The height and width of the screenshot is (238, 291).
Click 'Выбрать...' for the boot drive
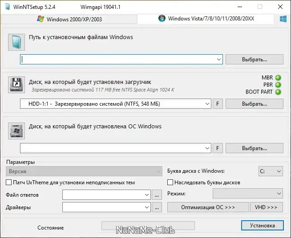tap(255, 104)
